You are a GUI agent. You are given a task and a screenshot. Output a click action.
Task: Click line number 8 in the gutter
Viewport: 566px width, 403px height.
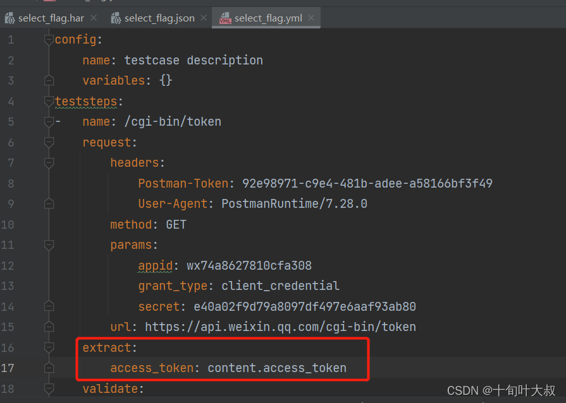pyautogui.click(x=11, y=183)
